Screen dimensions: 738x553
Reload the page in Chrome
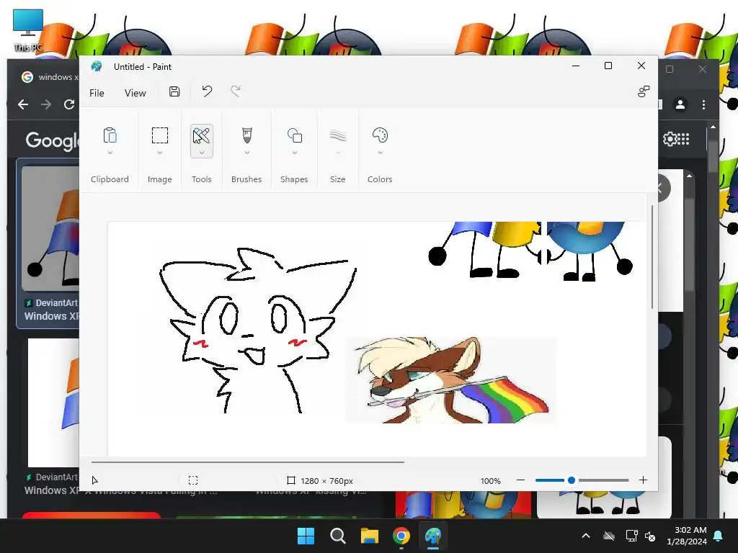pyautogui.click(x=69, y=104)
